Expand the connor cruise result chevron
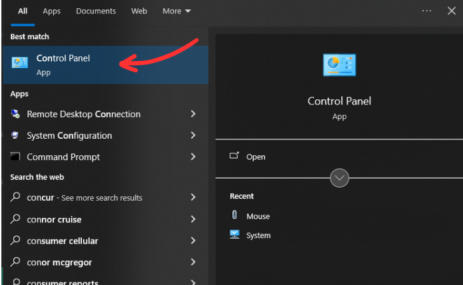Image resolution: width=463 pixels, height=285 pixels. [x=193, y=219]
